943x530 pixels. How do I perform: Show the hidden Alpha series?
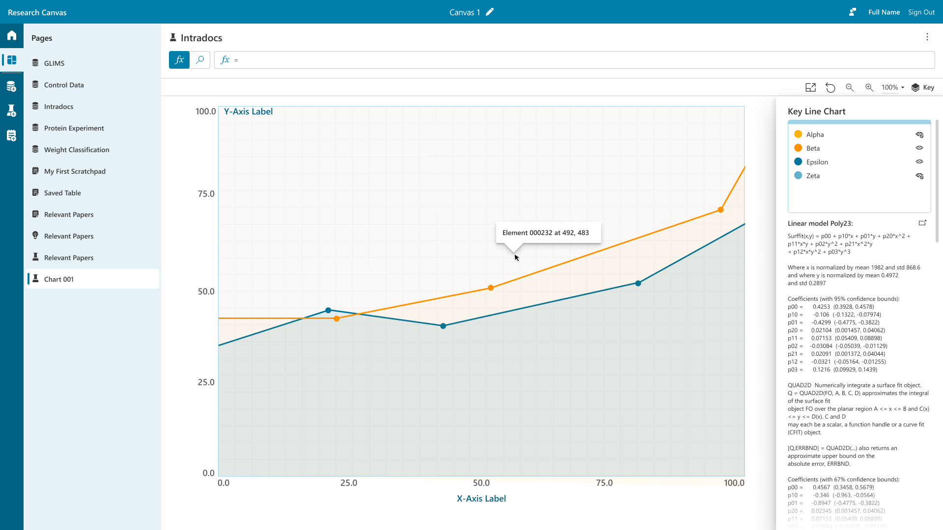click(919, 134)
